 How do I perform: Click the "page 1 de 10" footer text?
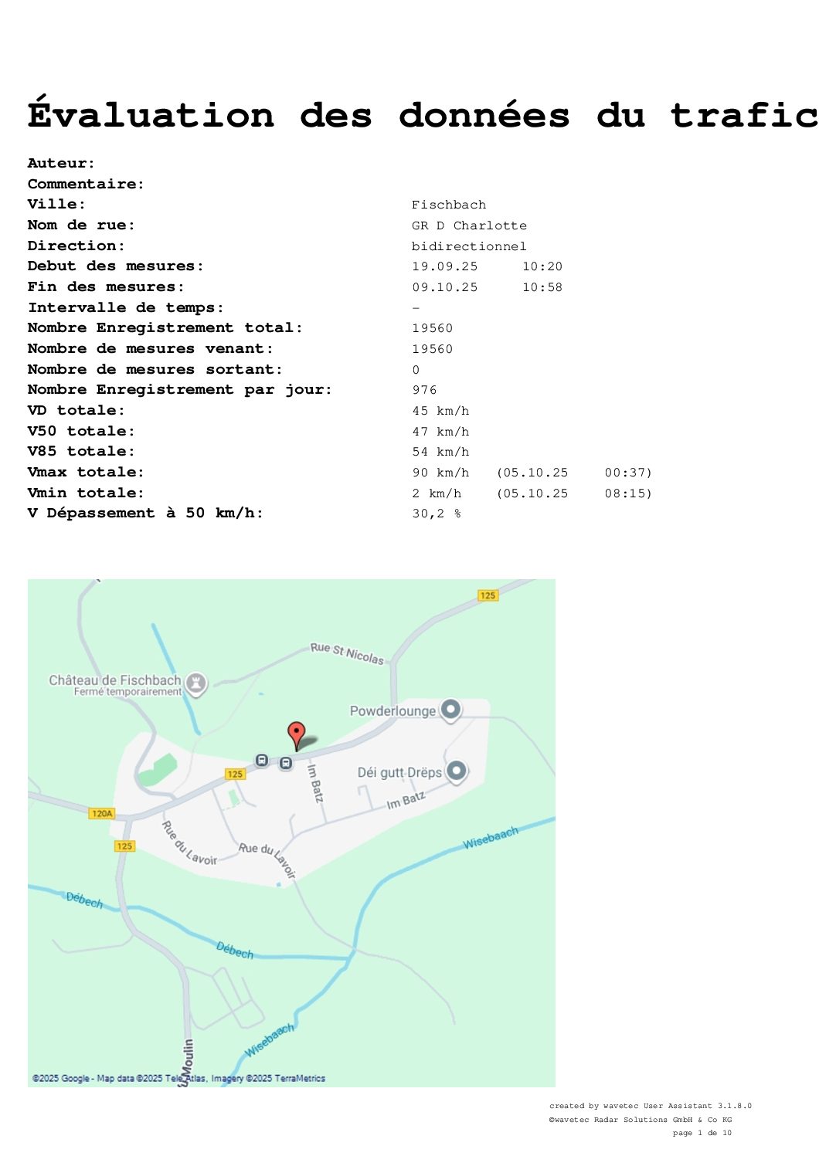pyautogui.click(x=702, y=1133)
